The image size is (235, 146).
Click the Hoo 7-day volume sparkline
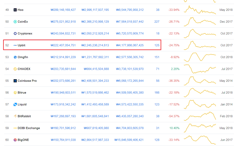tap(200, 10)
